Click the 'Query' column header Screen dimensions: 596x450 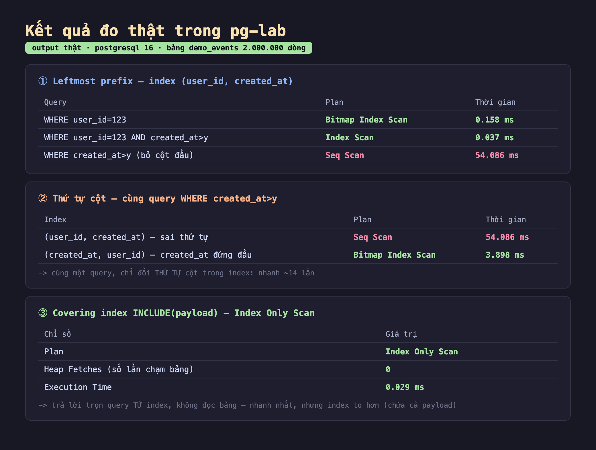pyautogui.click(x=55, y=102)
